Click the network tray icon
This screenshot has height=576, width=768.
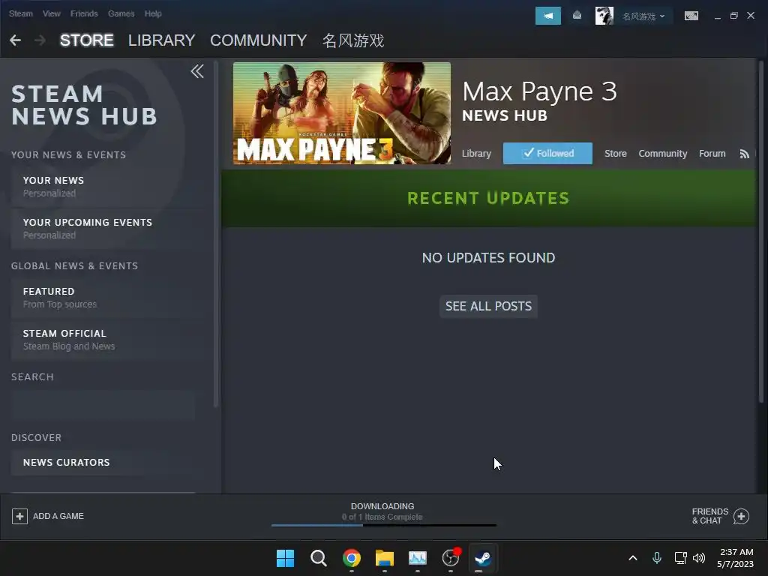click(x=680, y=558)
